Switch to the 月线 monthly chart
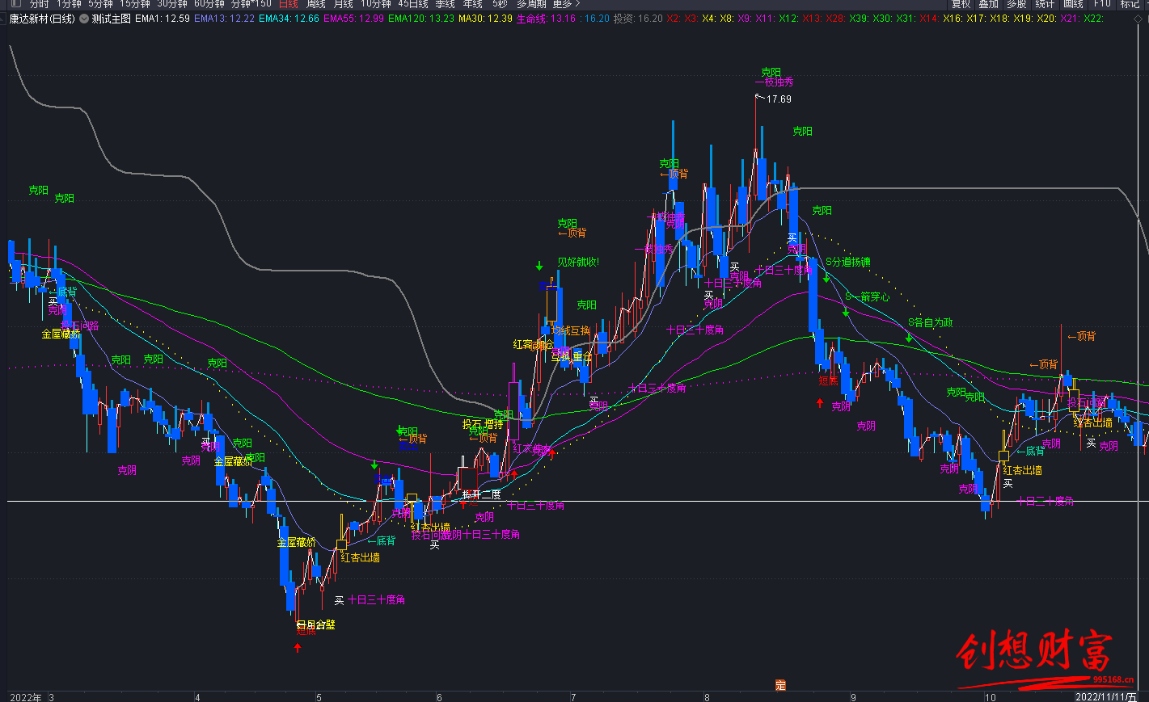This screenshot has height=702, width=1149. [x=343, y=4]
